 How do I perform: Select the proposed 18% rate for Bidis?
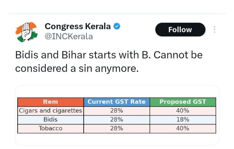(183, 119)
